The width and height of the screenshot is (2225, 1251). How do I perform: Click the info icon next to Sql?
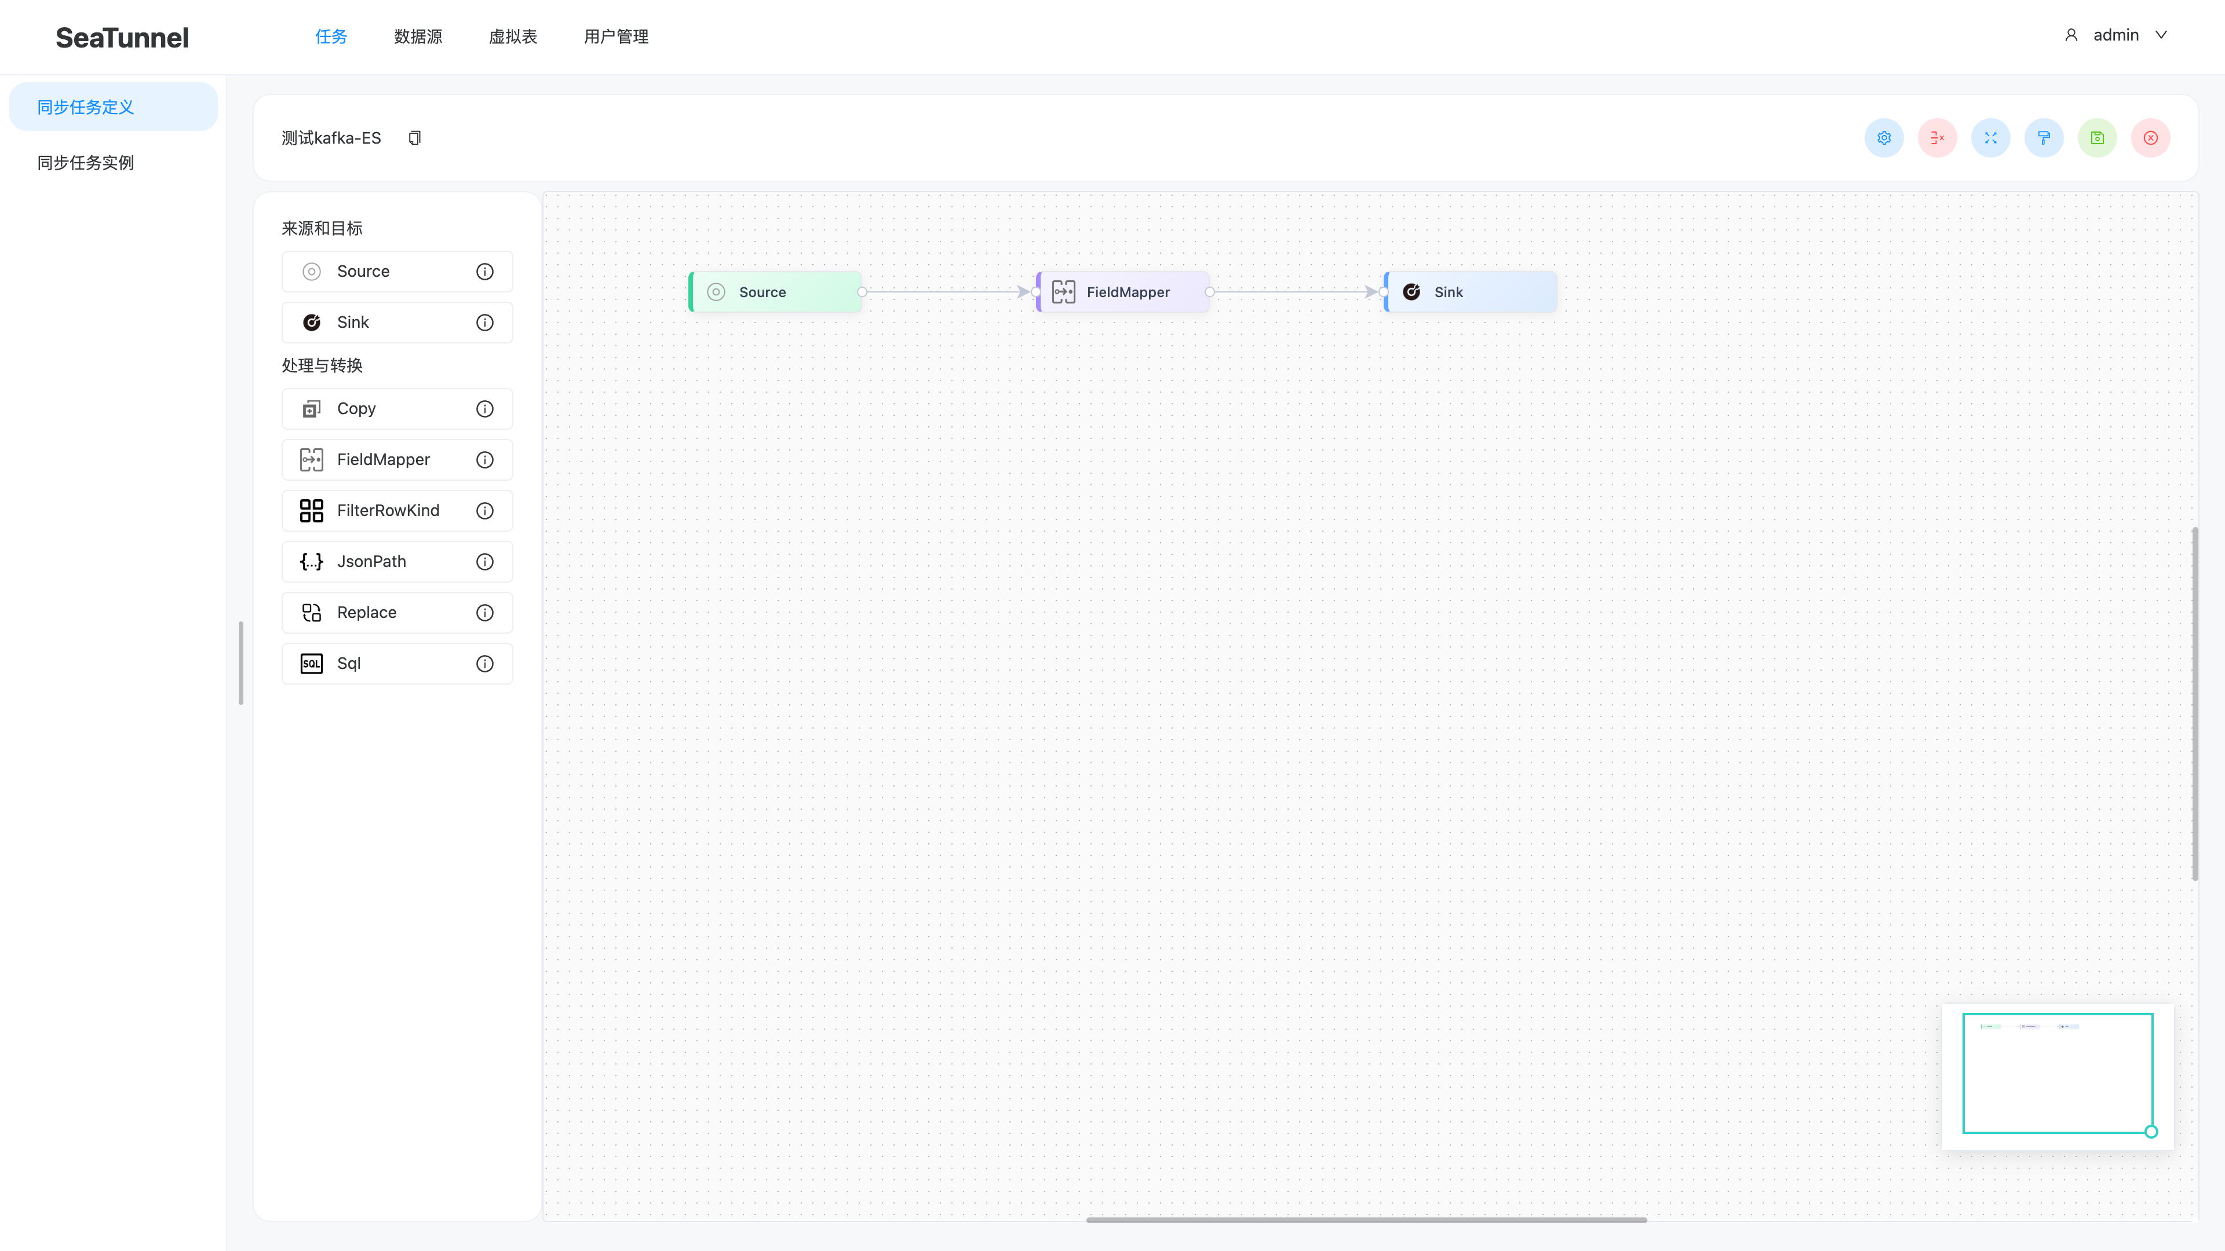tap(484, 664)
